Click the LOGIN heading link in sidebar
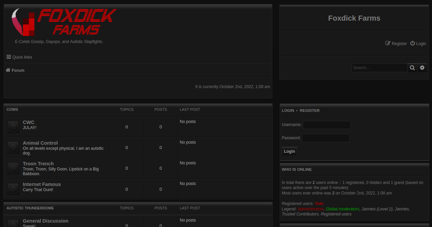The width and height of the screenshot is (432, 227). click(288, 110)
